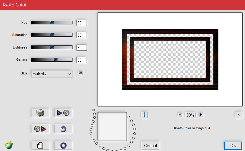This screenshot has width=245, height=151.
Task: Zoom in with the plus button
Action: pos(201,115)
